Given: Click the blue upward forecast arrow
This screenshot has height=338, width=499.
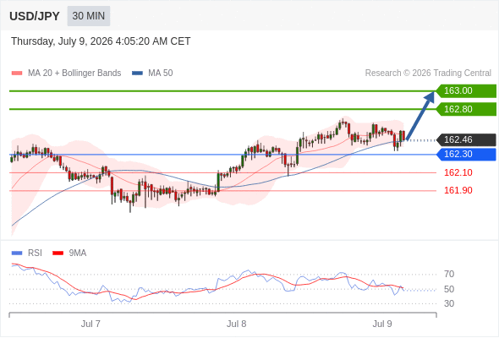Looking at the screenshot, I should tap(420, 116).
